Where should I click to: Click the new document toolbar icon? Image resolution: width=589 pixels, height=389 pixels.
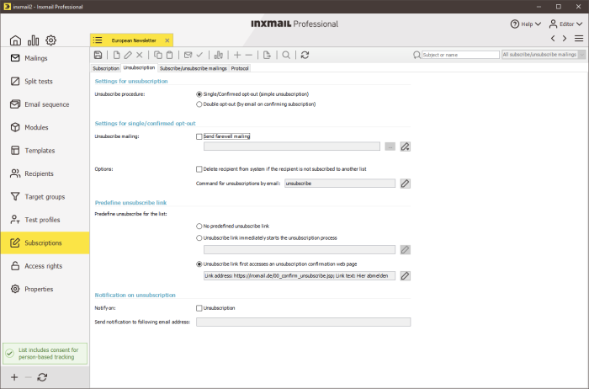coord(116,55)
